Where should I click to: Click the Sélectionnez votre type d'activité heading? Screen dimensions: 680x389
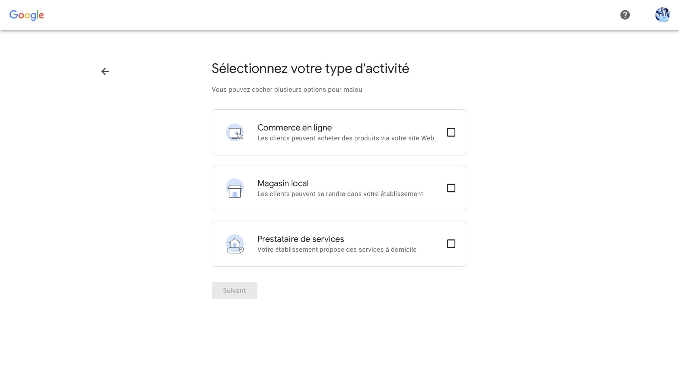tap(310, 68)
